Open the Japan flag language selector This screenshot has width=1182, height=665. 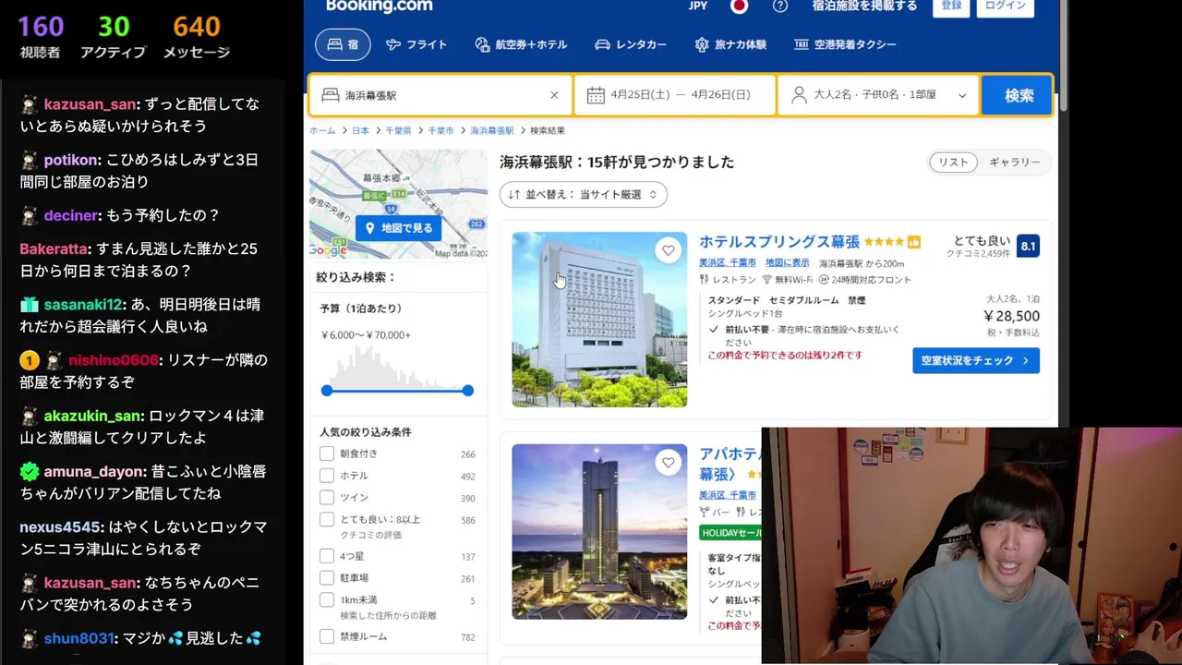pyautogui.click(x=739, y=6)
